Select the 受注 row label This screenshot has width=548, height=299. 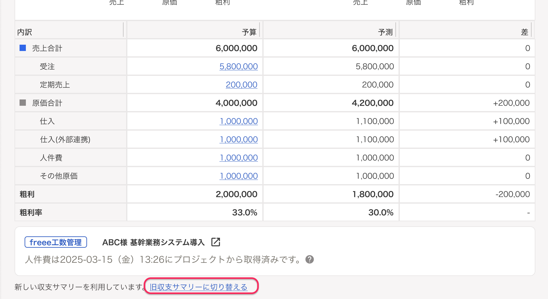point(47,66)
